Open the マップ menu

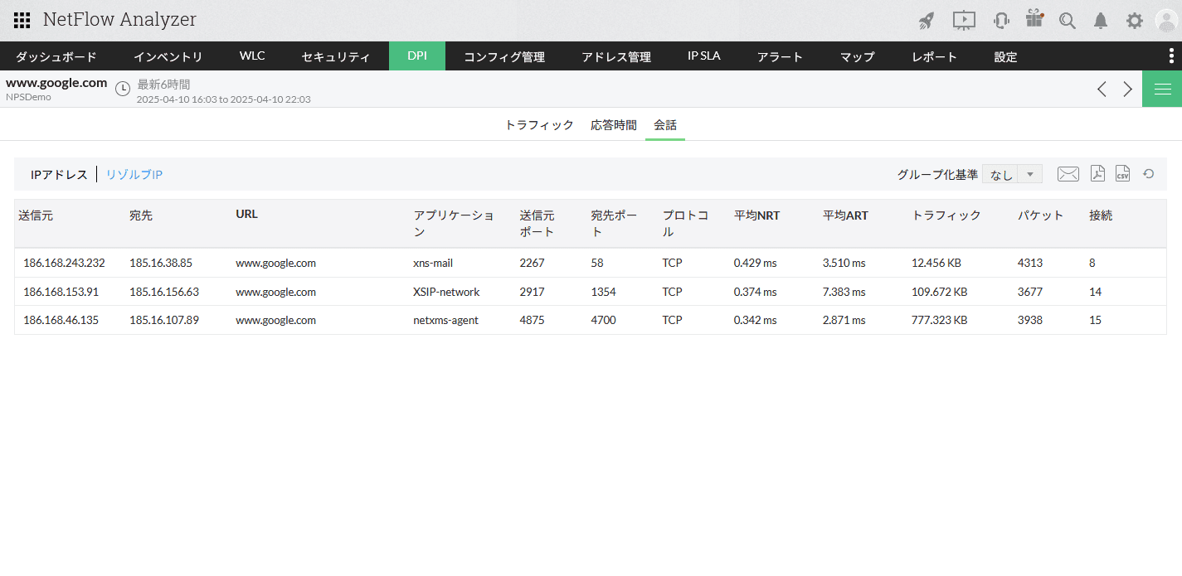click(x=858, y=56)
